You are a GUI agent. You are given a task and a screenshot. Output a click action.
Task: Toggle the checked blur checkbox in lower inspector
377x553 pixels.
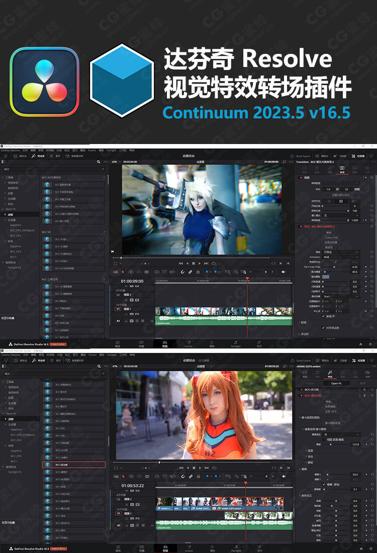(324, 484)
